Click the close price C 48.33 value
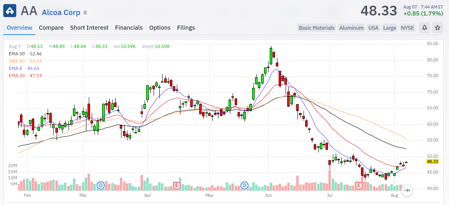The image size is (449, 205). tap(100, 46)
